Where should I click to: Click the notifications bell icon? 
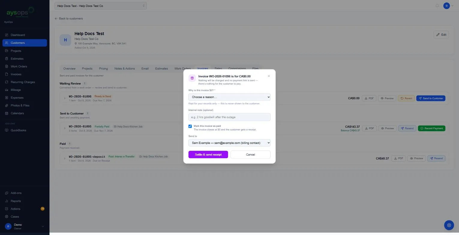(x=437, y=6)
